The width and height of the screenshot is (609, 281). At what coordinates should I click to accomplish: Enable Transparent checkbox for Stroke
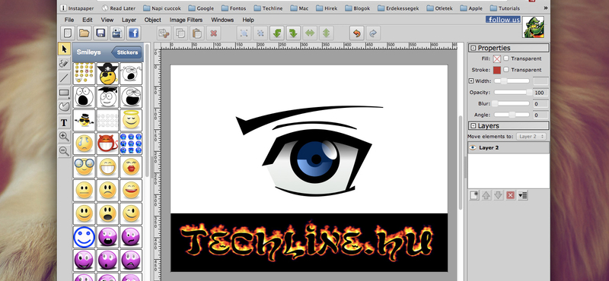pos(506,70)
